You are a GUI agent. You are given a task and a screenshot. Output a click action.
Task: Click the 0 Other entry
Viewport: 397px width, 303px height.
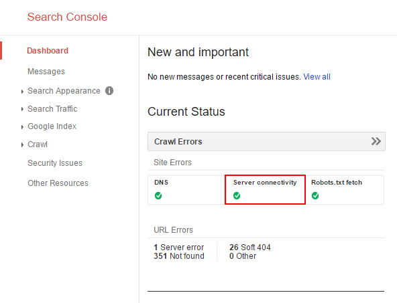pos(243,256)
